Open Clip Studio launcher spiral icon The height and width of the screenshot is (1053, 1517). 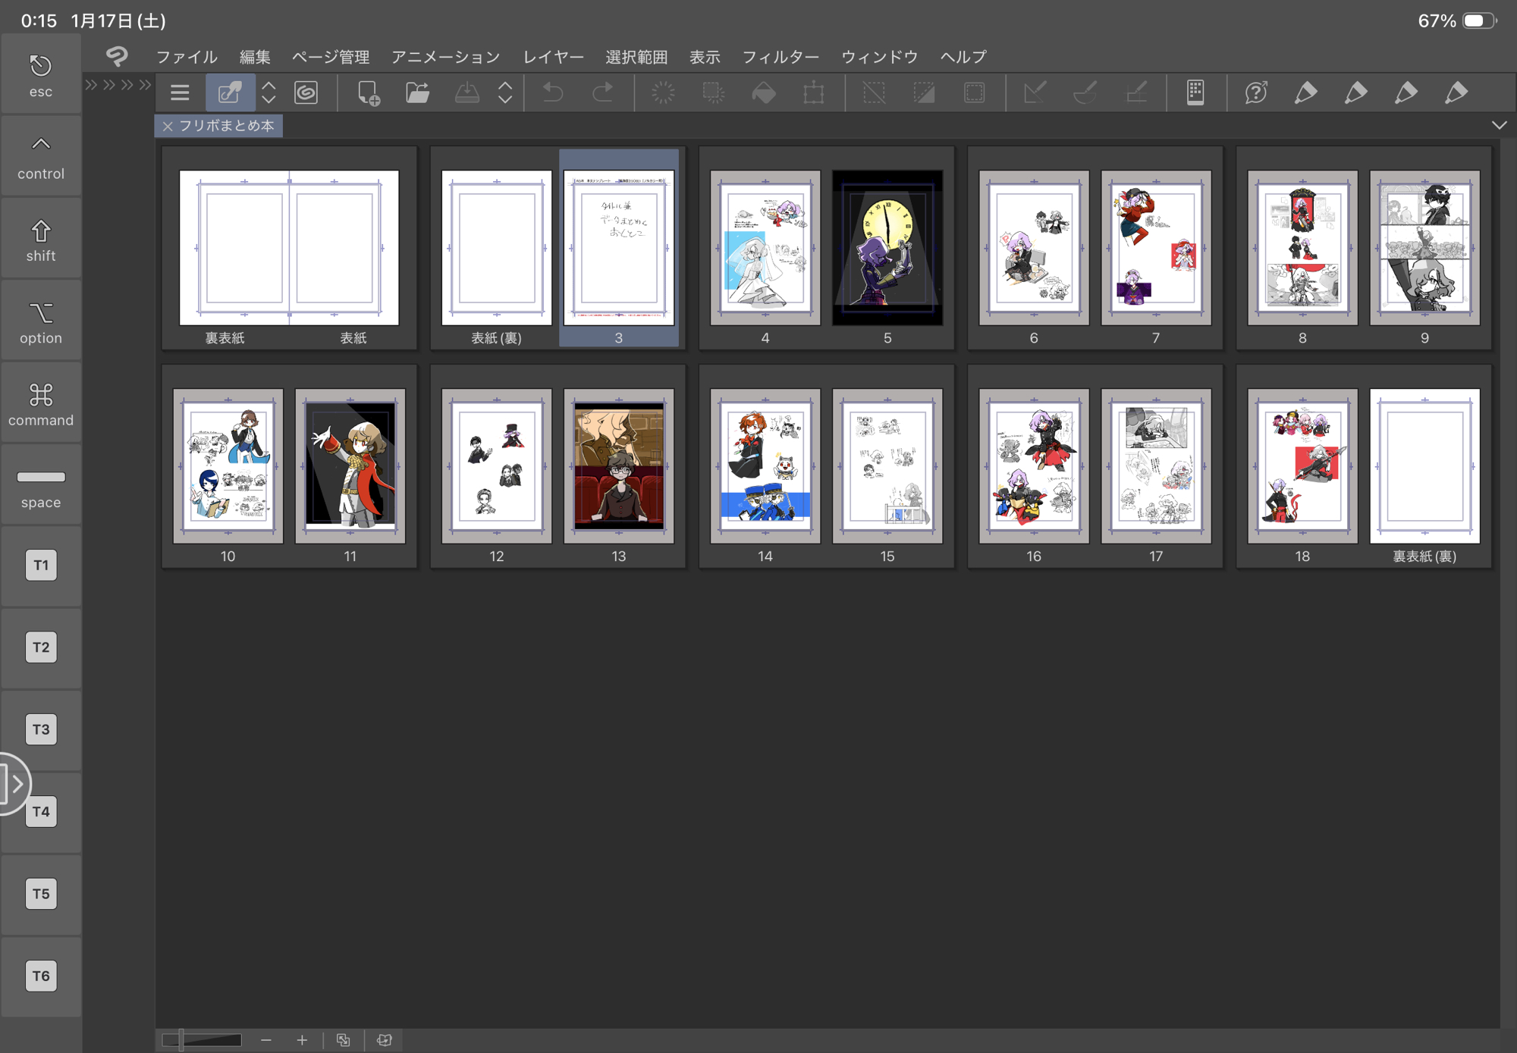(306, 92)
